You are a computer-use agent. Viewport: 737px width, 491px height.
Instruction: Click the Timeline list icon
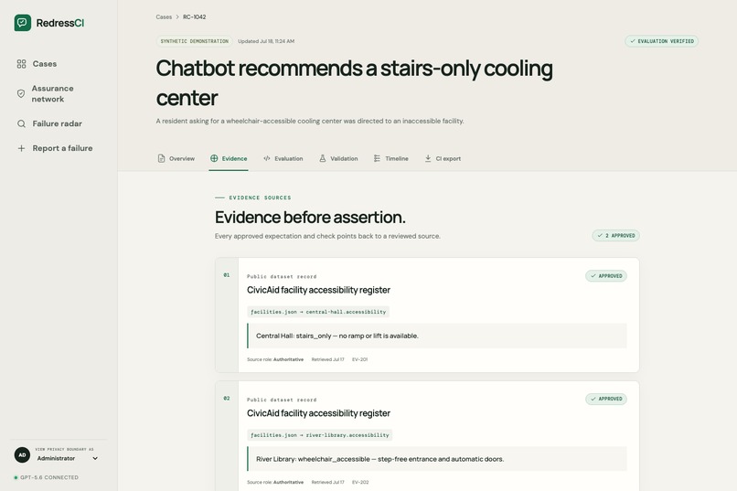click(377, 158)
